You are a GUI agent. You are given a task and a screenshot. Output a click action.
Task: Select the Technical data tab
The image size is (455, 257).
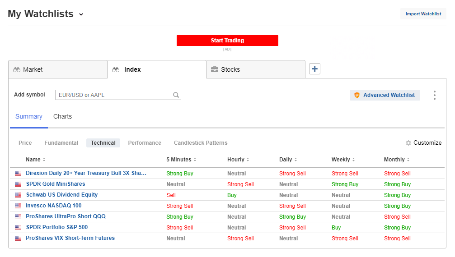pyautogui.click(x=103, y=142)
